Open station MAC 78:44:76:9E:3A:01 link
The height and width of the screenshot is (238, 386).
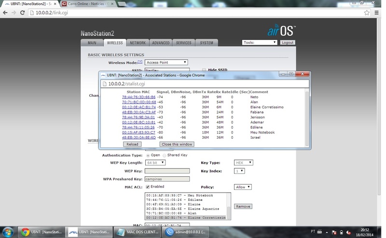coord(139,117)
